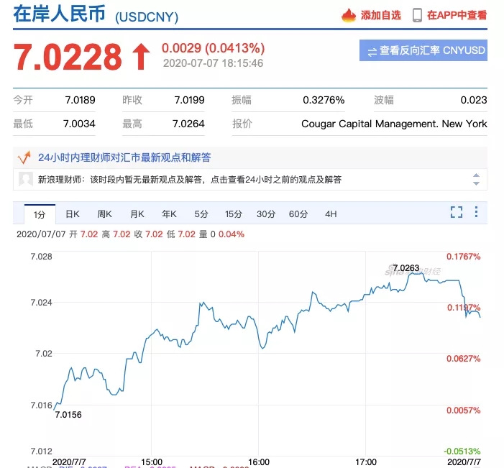Screen dimensions: 504x468
Task: Open the chart's three-dot options menu
Action: (477, 212)
